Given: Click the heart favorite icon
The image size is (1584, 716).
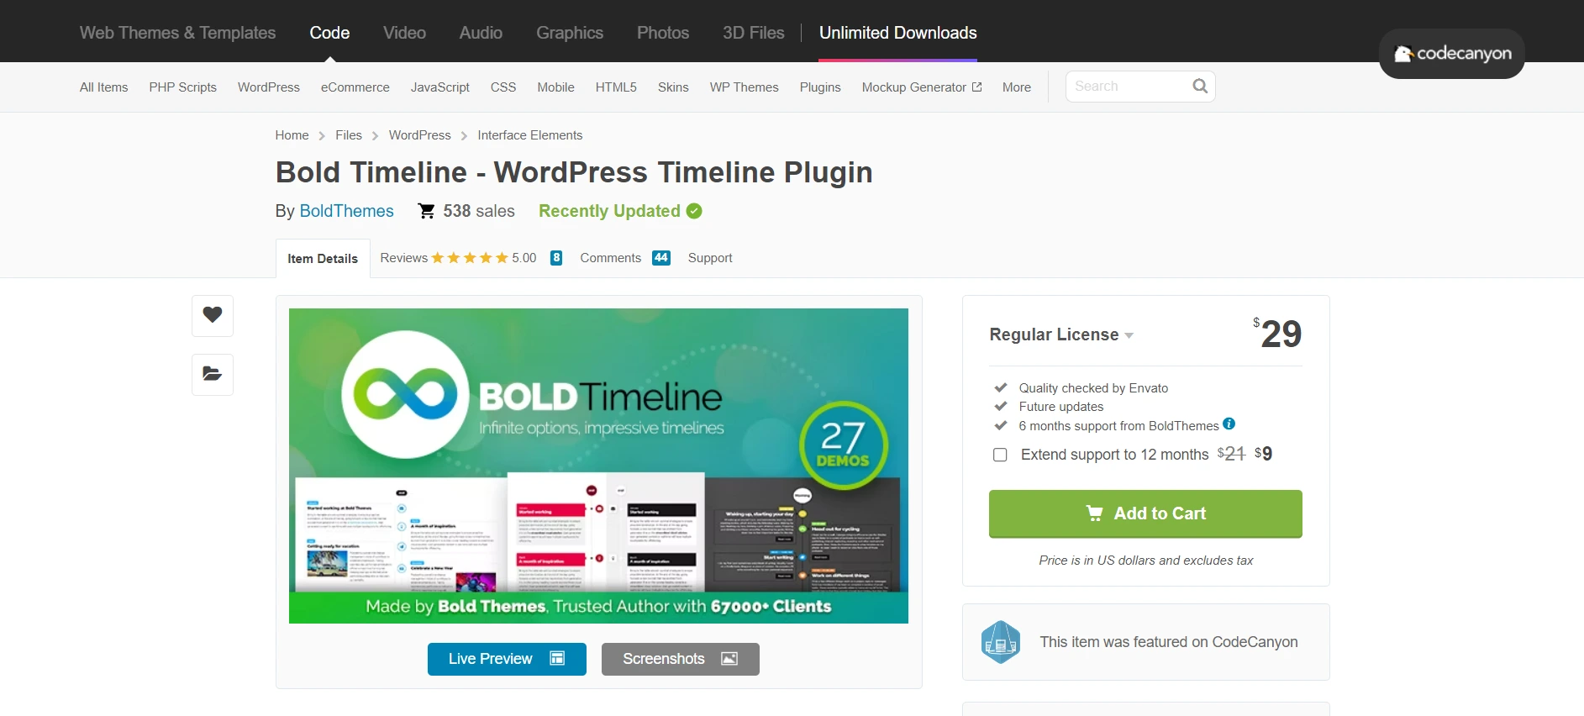Looking at the screenshot, I should pos(213,315).
